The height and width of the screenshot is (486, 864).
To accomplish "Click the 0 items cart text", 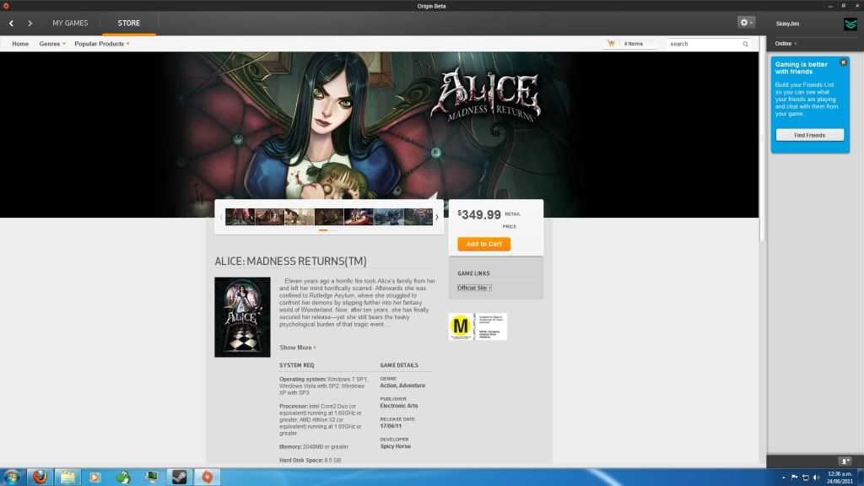I will (633, 44).
